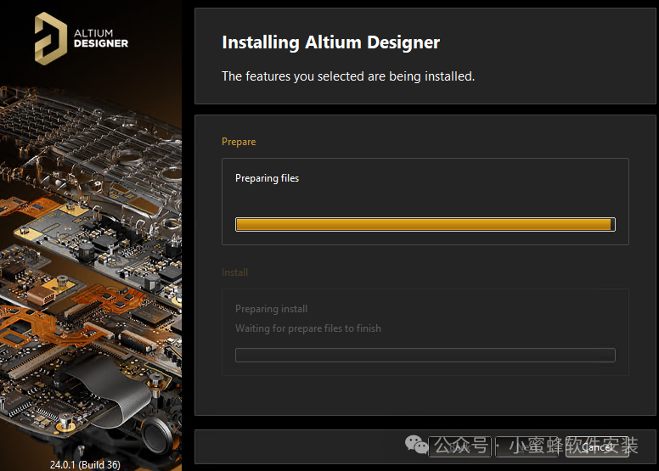Click the Cancel button
The height and width of the screenshot is (471, 659).
pos(597,446)
